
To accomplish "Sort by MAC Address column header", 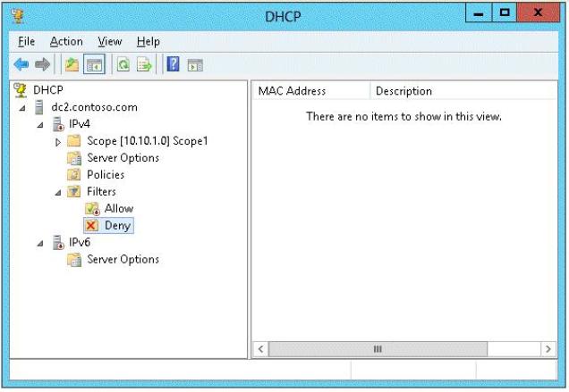I will (x=311, y=91).
